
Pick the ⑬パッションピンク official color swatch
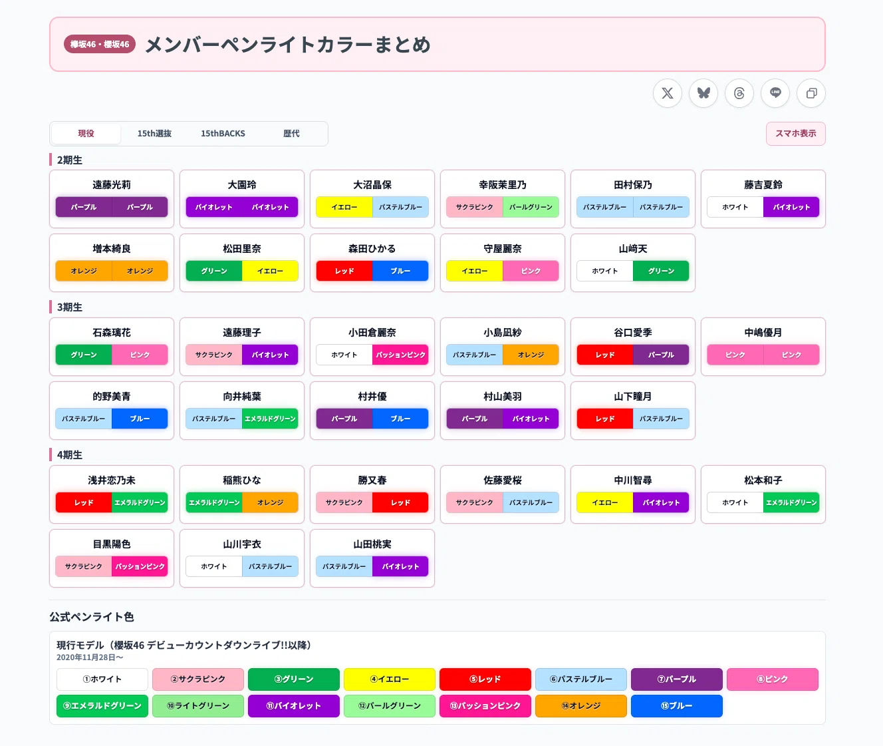[x=485, y=706]
